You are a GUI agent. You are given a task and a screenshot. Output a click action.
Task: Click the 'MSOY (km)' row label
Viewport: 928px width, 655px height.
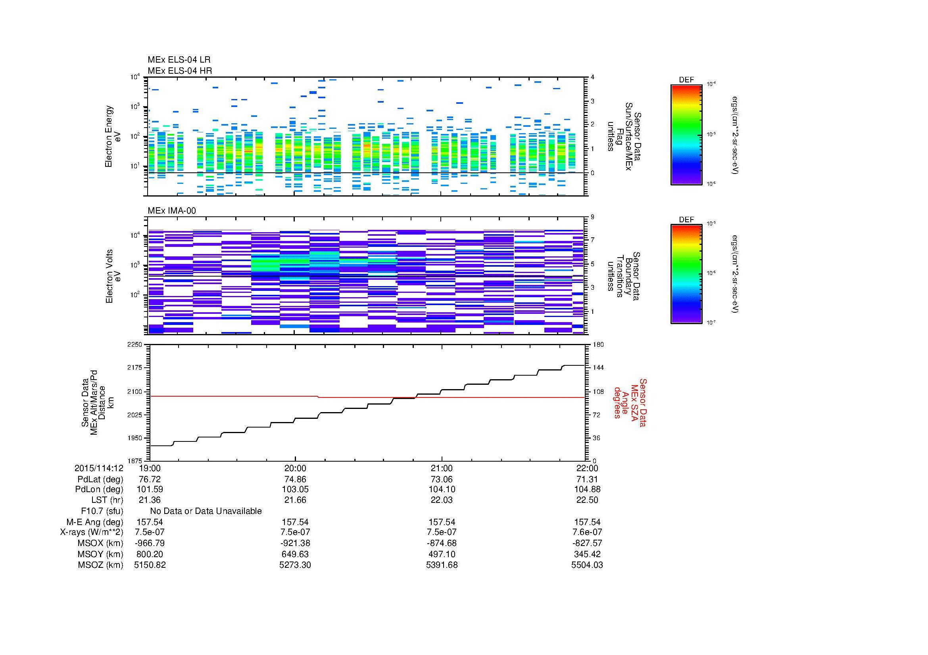point(101,554)
